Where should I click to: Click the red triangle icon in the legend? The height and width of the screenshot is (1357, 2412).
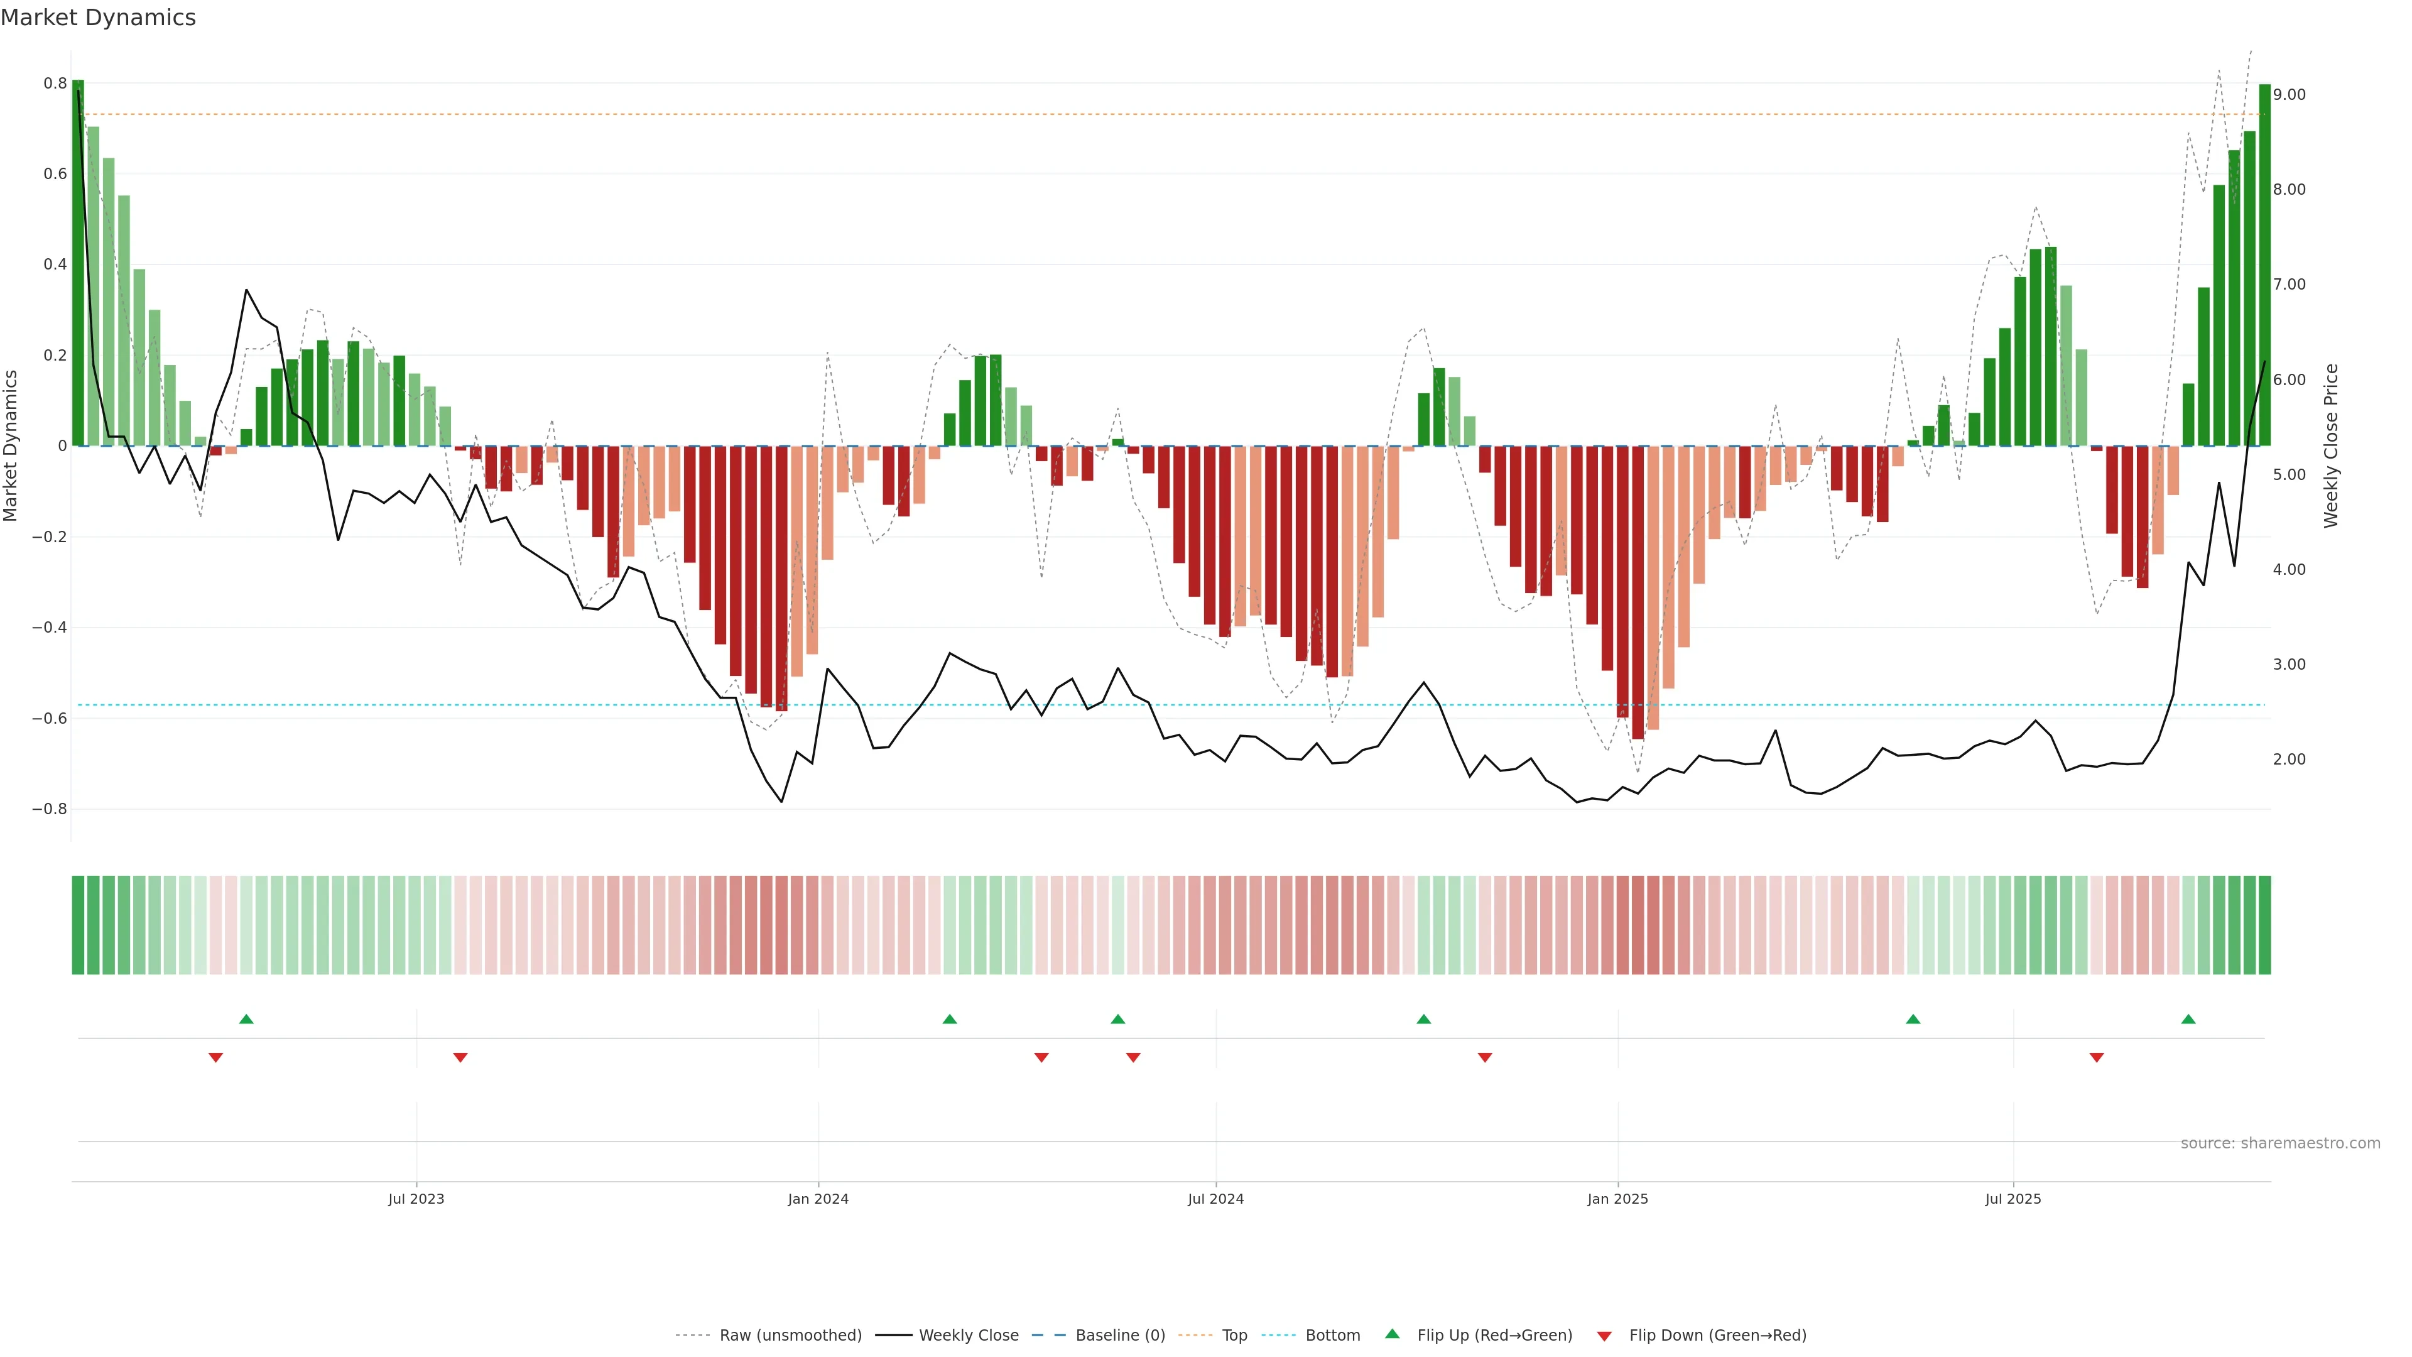(1604, 1336)
